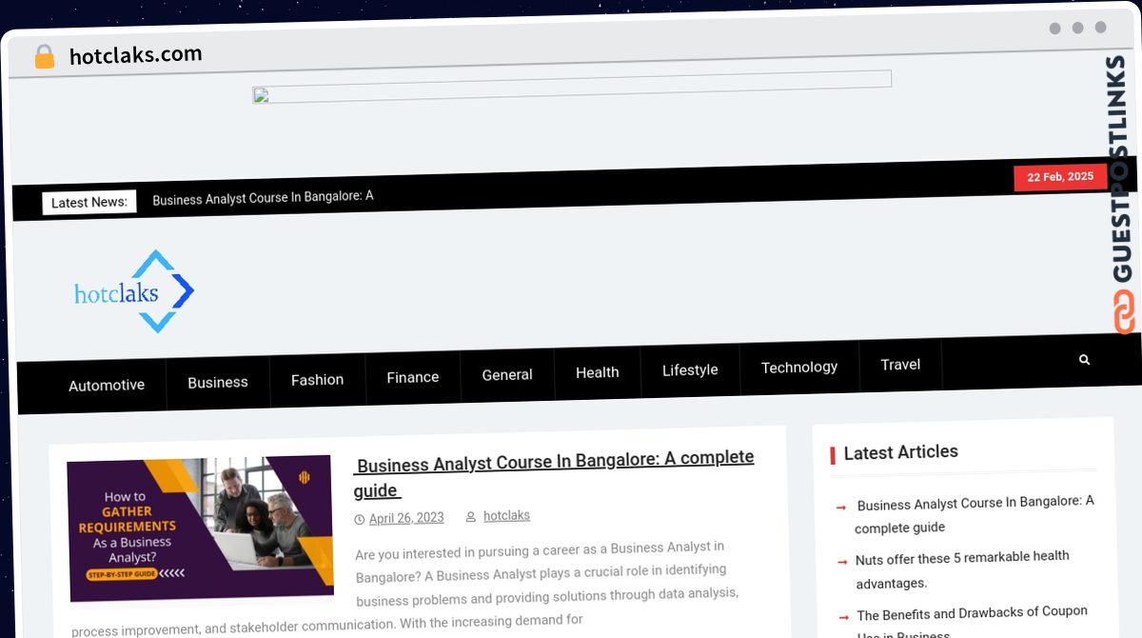Go to the Lifestyle category
The width and height of the screenshot is (1142, 638).
[x=690, y=369]
